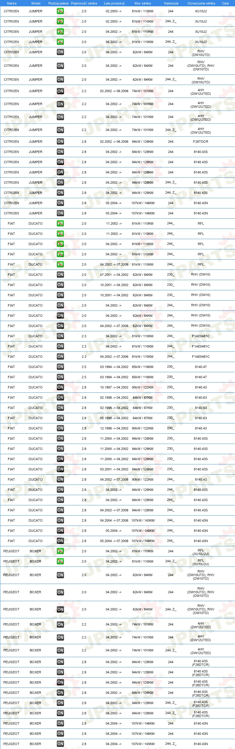This screenshot has width=235, height=749.
Task: Click PB icon in Peugeot Boxer petrol row with body 244 only
Action: click(x=60, y=551)
